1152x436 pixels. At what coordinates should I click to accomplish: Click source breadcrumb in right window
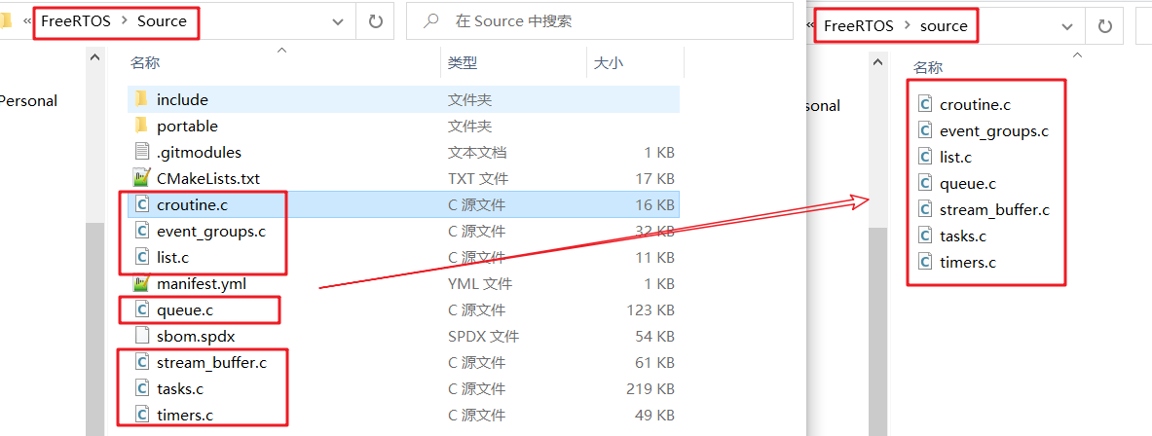[944, 25]
